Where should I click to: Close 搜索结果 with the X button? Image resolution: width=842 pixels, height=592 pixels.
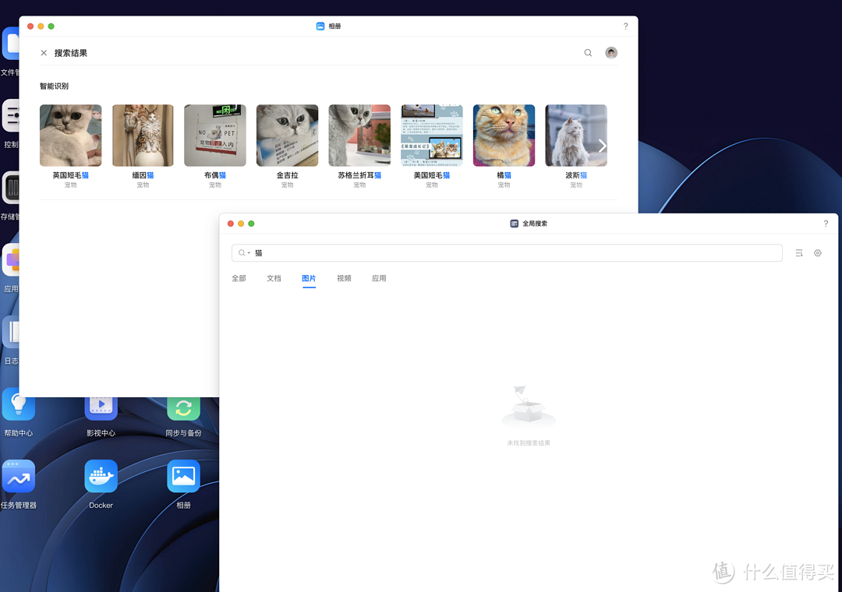[44, 52]
